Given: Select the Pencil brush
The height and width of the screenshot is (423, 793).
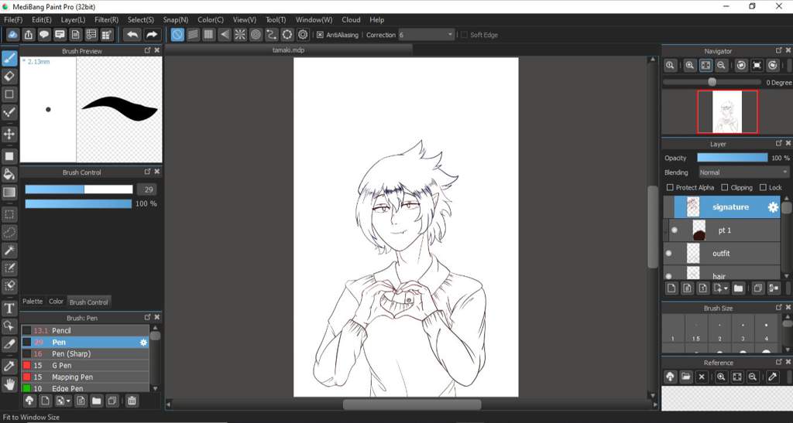Looking at the screenshot, I should [85, 331].
